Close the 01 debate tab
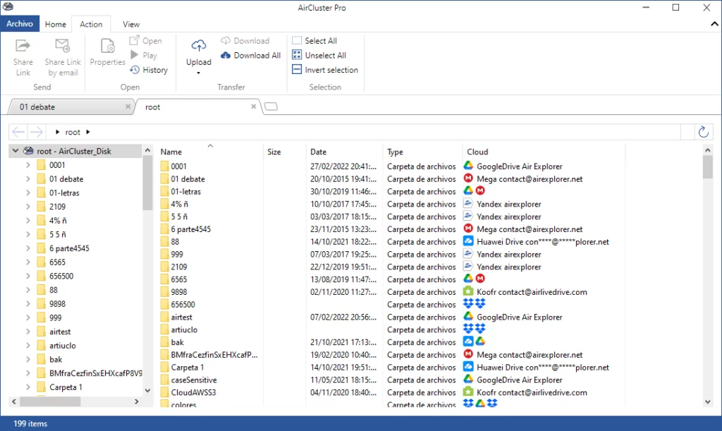The width and height of the screenshot is (722, 431). tap(128, 107)
